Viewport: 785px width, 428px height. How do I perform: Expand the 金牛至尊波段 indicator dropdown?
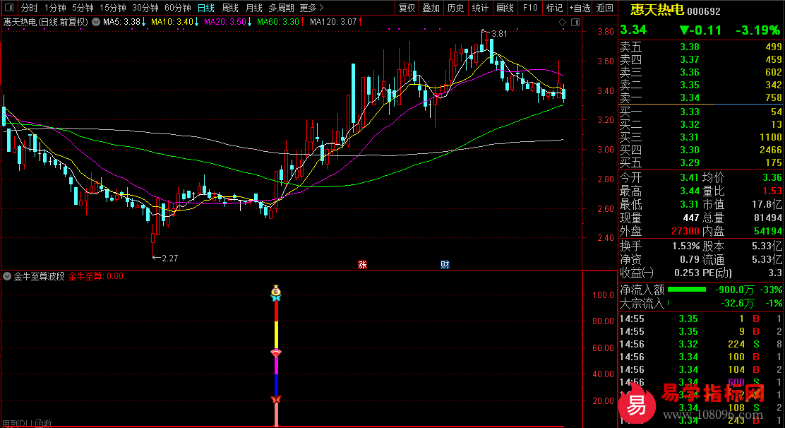point(7,276)
